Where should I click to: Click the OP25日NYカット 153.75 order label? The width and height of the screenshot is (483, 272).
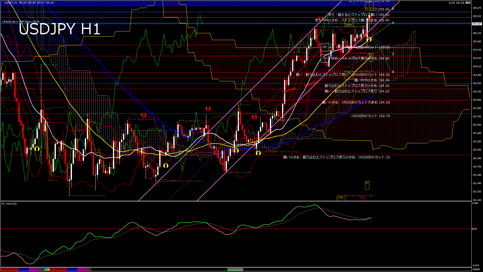370,116
